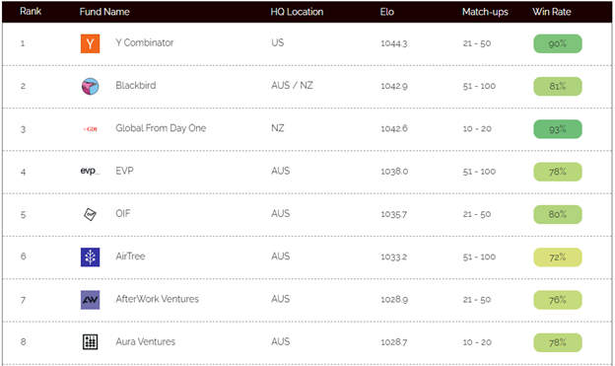The height and width of the screenshot is (366, 615).
Task: Click the yellow 72% win rate badge
Action: click(x=558, y=257)
